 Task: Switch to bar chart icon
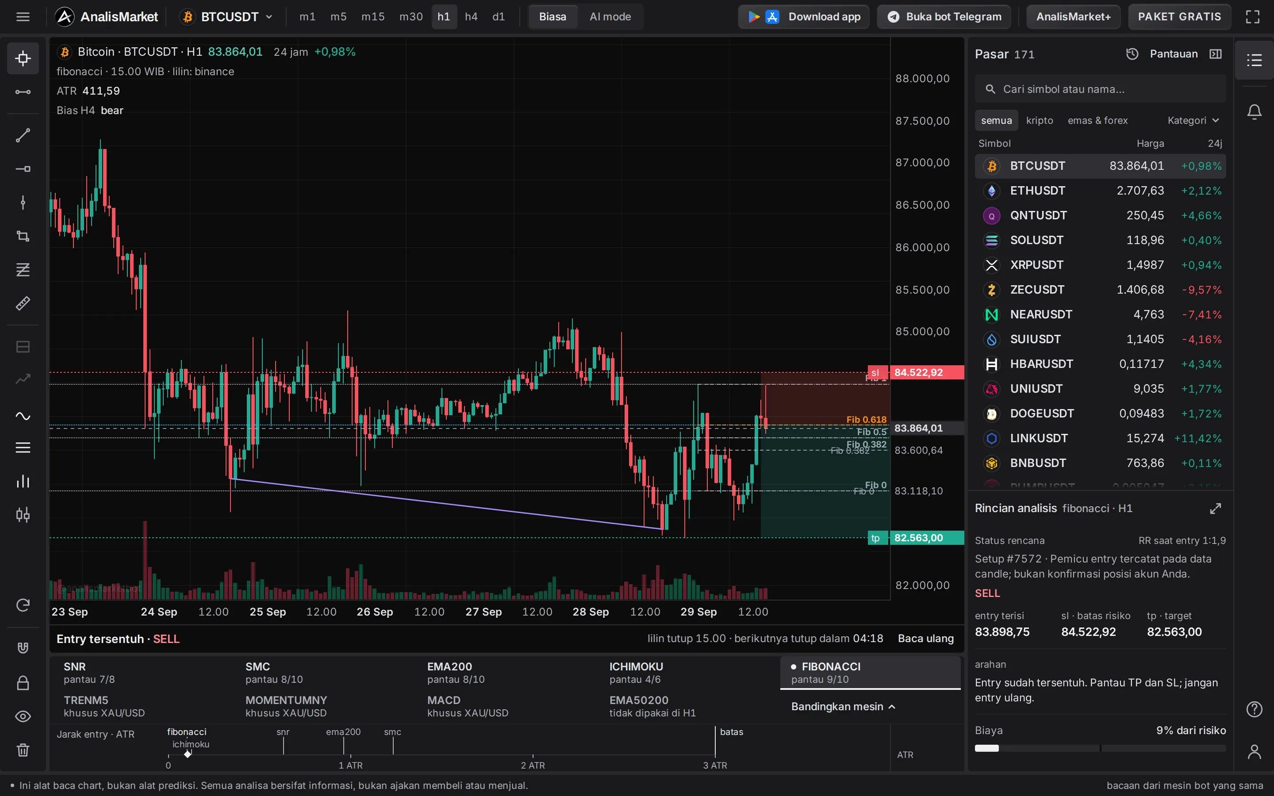point(23,481)
